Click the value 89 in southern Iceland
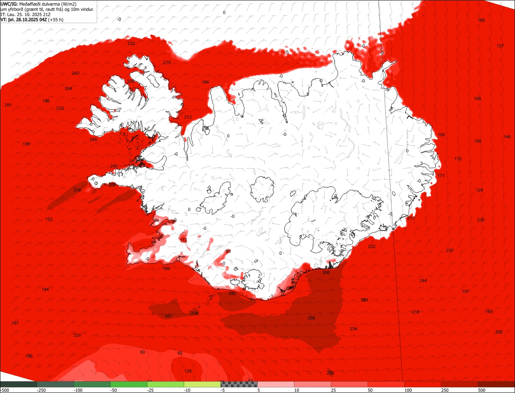The image size is (515, 393). pyautogui.click(x=228, y=251)
